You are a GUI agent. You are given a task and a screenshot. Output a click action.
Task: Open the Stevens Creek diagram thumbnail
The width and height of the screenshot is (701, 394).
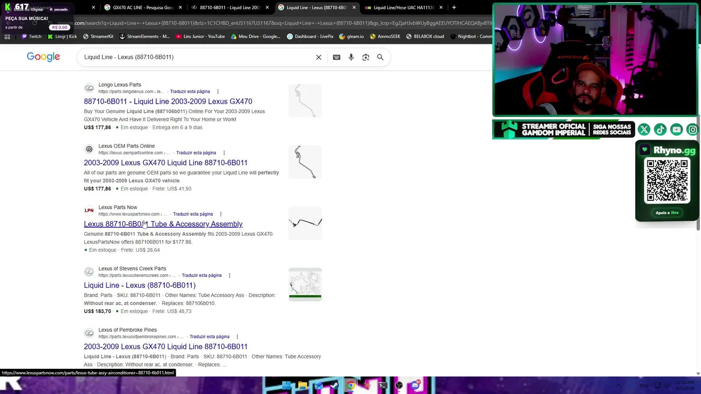point(305,285)
